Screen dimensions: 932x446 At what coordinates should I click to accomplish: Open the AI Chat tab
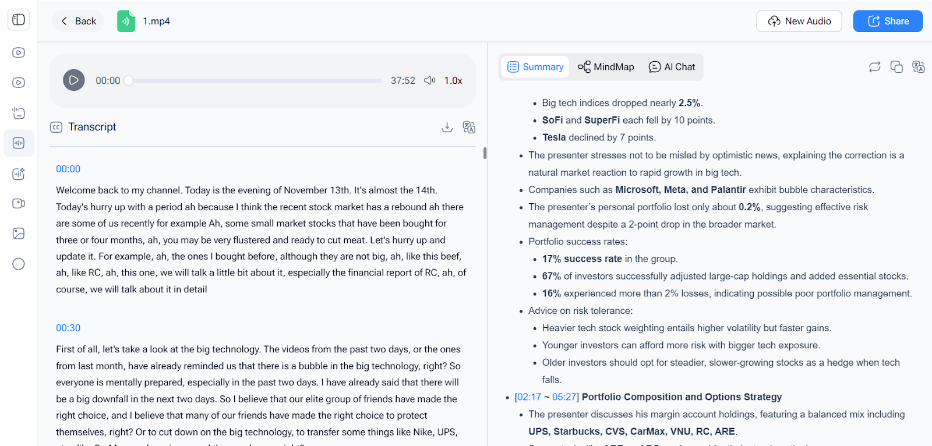[x=672, y=67]
